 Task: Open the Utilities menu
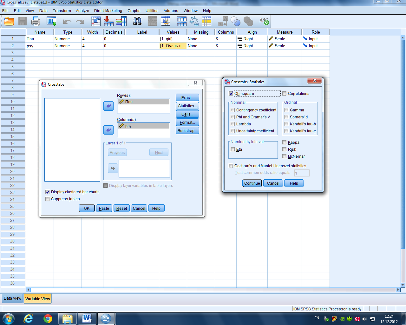(x=152, y=10)
